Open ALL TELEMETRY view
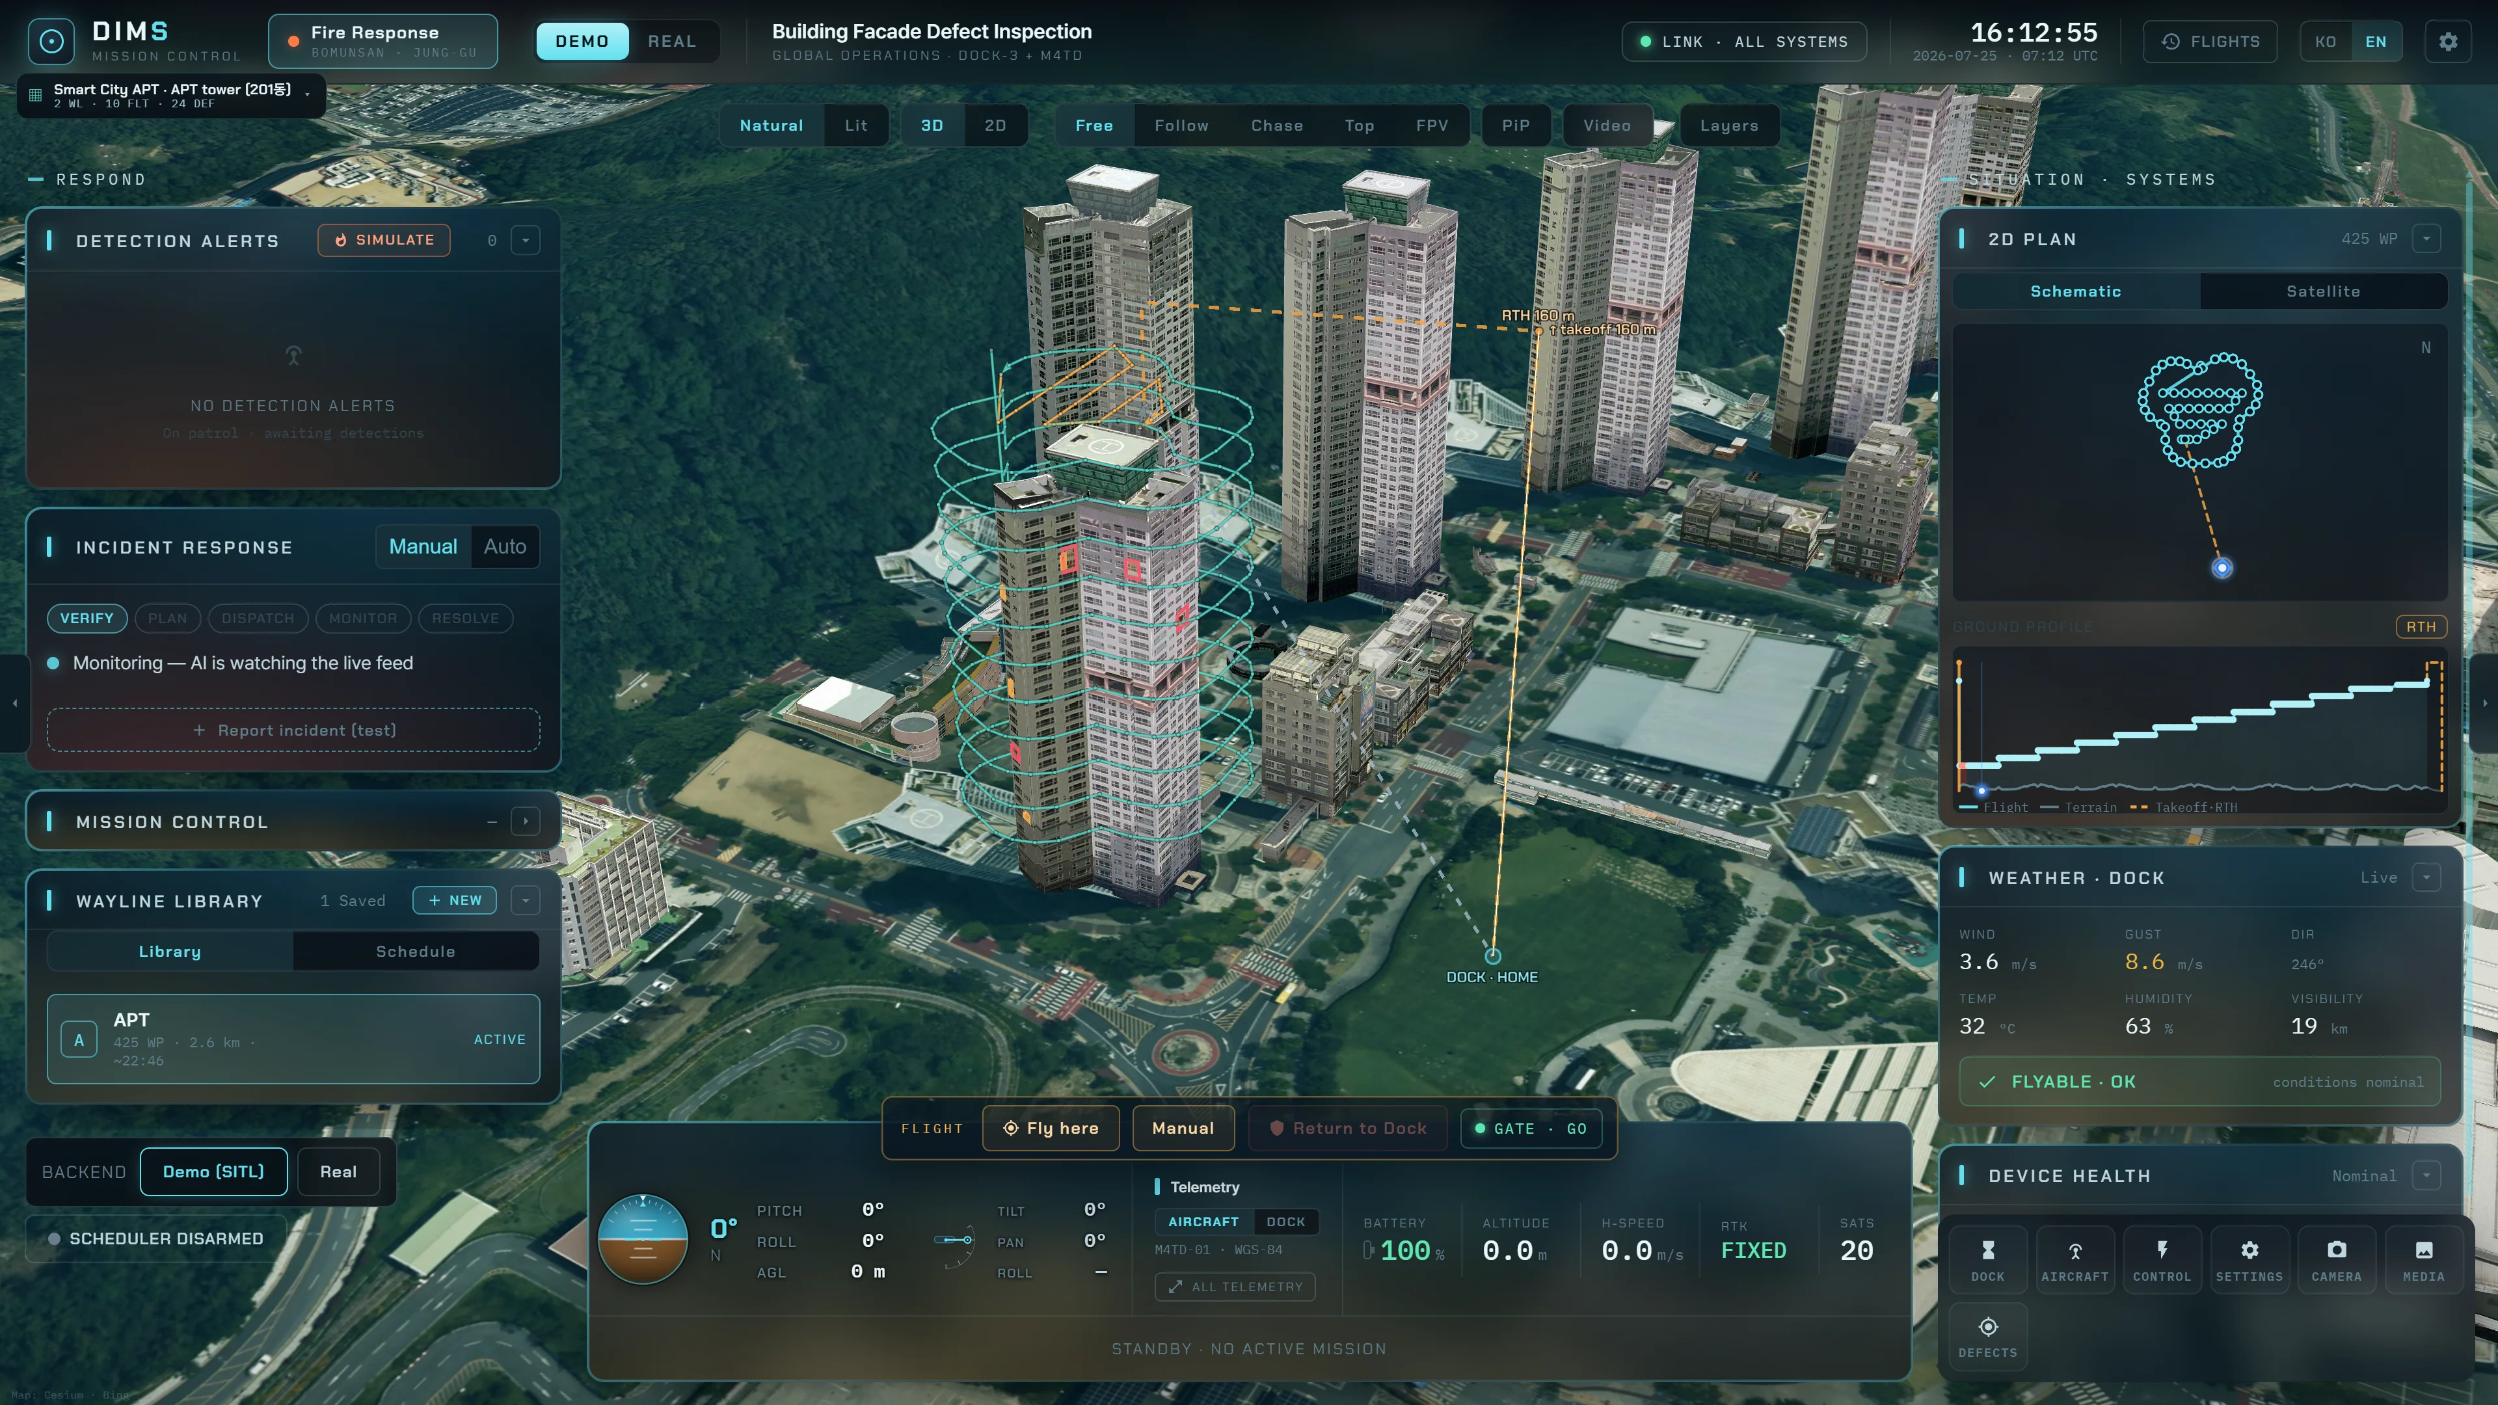 [x=1235, y=1287]
